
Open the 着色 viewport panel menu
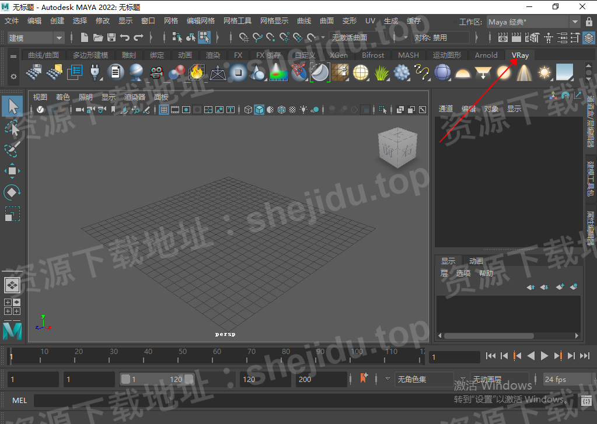63,97
